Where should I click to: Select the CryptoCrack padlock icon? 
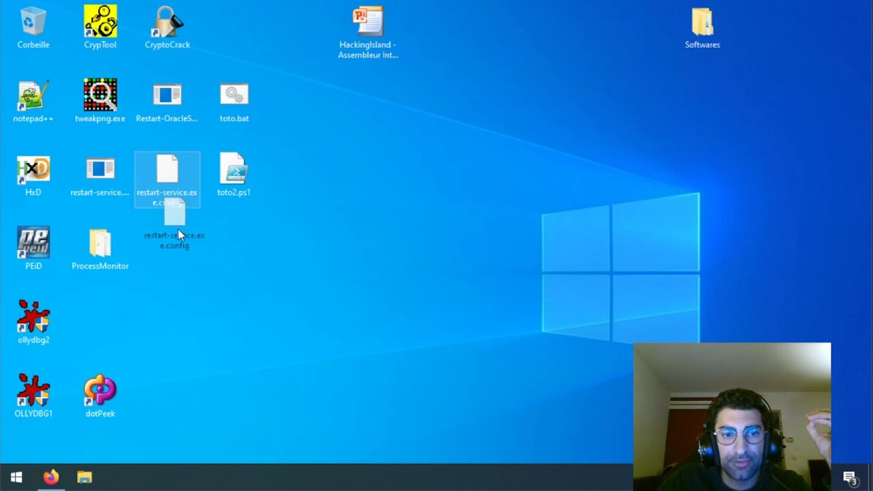click(x=167, y=28)
